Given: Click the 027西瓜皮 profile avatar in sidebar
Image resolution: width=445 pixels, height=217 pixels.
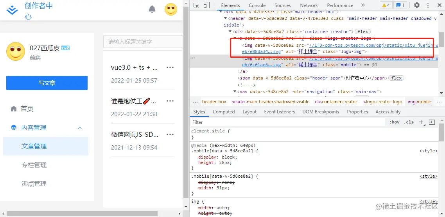Looking at the screenshot, I should tap(16, 51).
